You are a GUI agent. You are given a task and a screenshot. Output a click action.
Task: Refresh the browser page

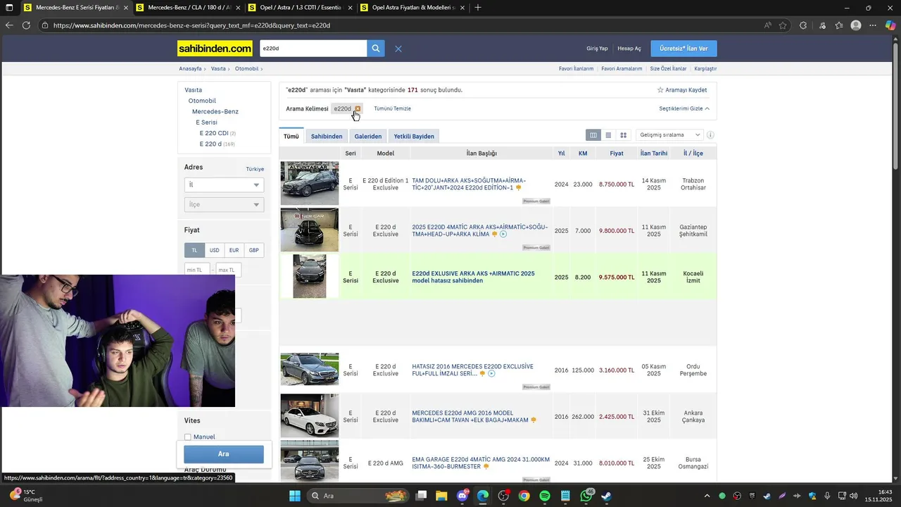[x=26, y=25]
